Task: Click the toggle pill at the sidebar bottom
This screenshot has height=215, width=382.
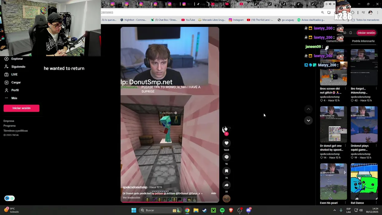Action: point(10,198)
